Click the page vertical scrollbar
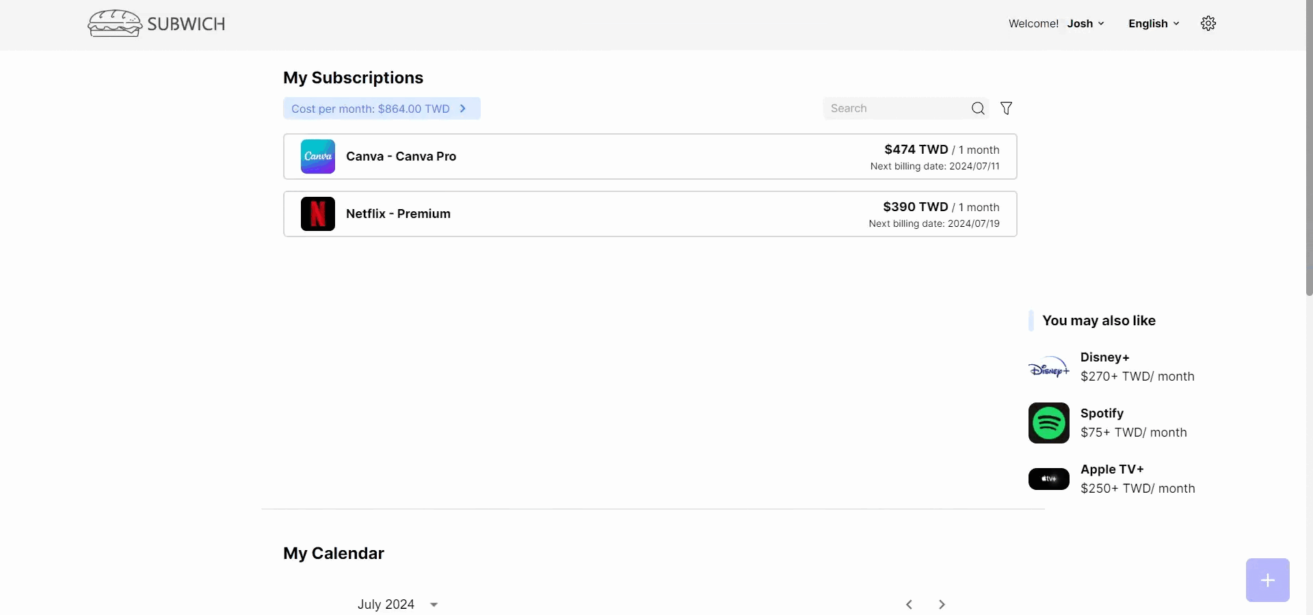The image size is (1313, 615). tap(1309, 148)
